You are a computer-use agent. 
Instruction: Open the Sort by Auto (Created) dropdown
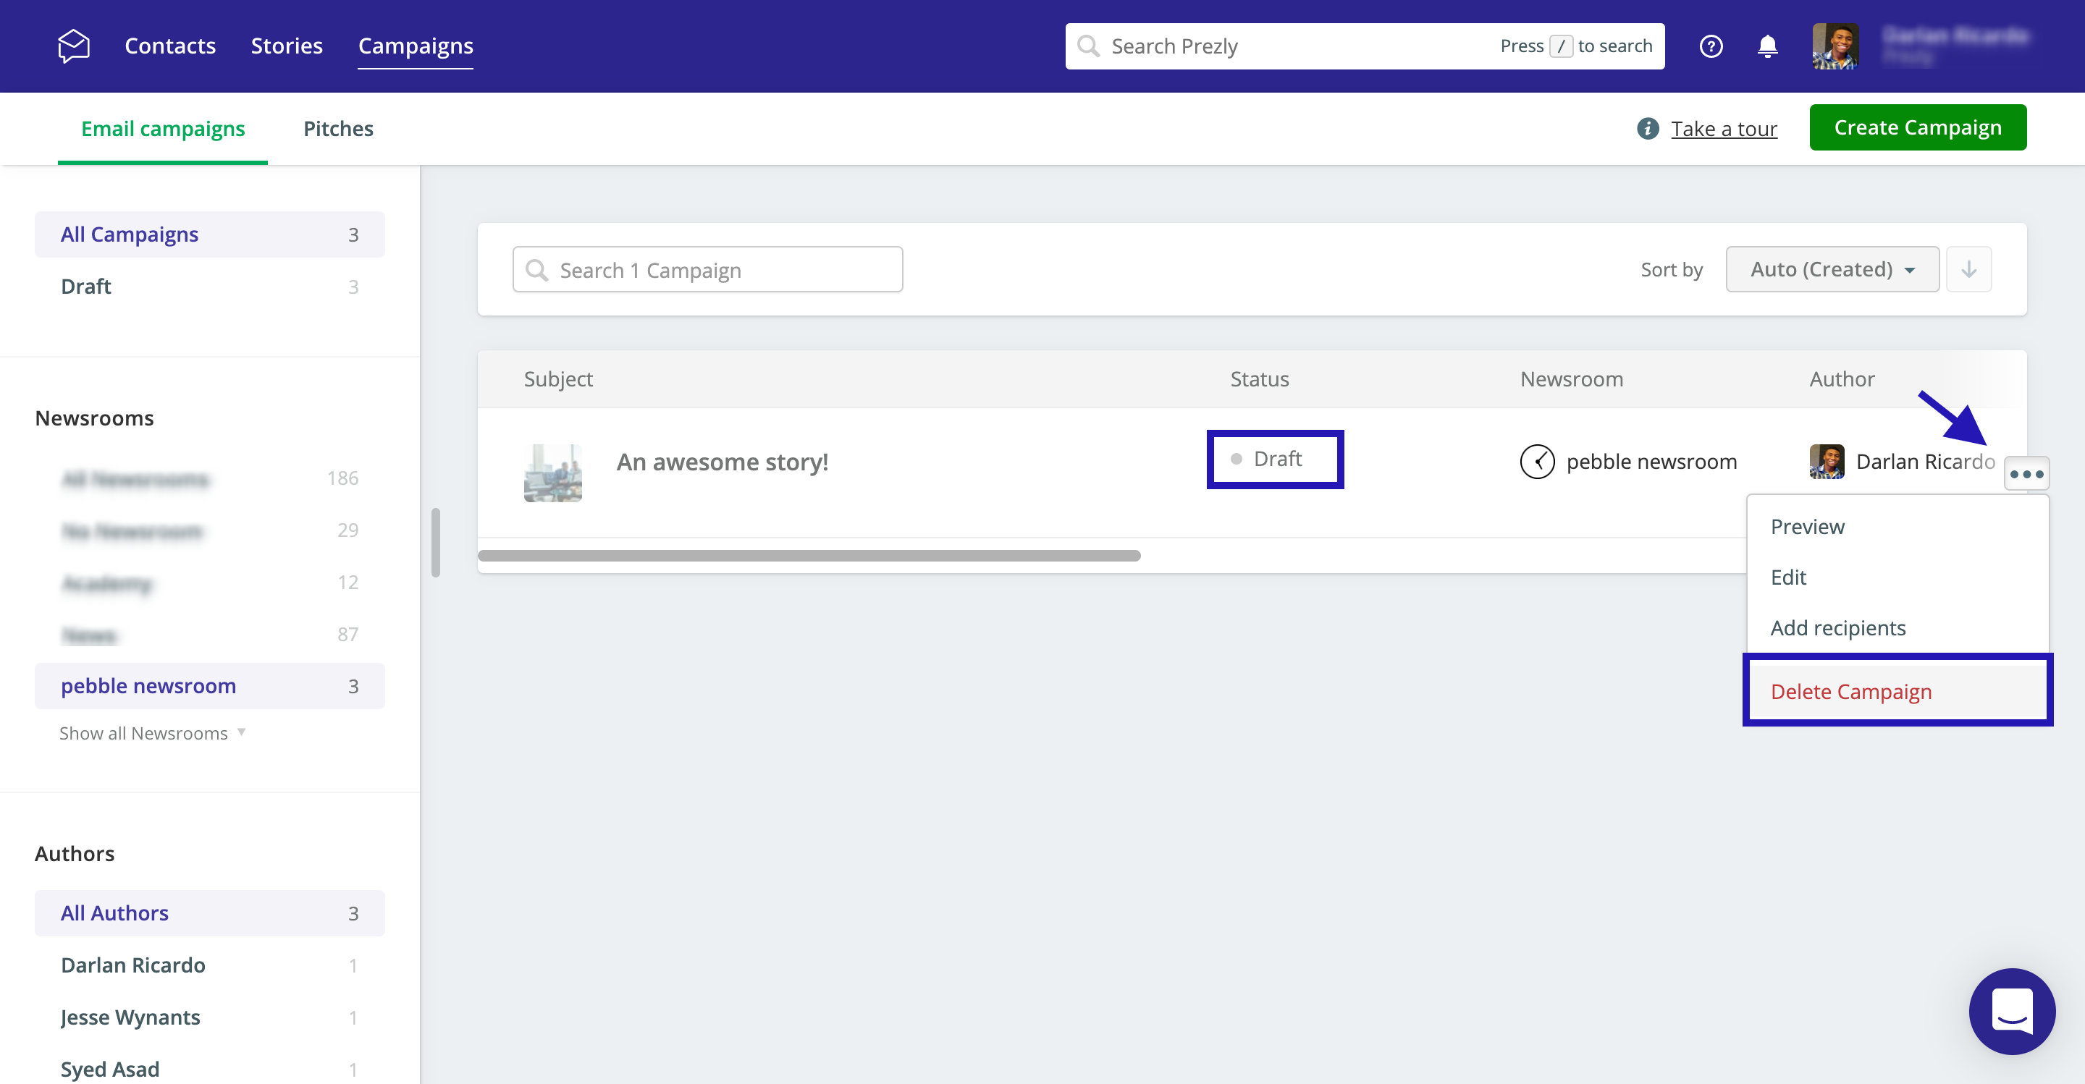(x=1832, y=269)
